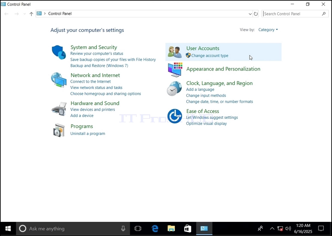This screenshot has width=332, height=236.
Task: Open View network status and tasks
Action: [96, 88]
